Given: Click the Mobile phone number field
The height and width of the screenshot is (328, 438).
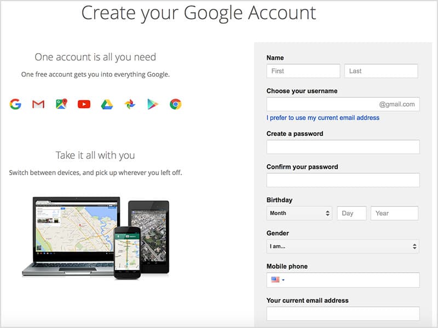Looking at the screenshot, I should 343,280.
